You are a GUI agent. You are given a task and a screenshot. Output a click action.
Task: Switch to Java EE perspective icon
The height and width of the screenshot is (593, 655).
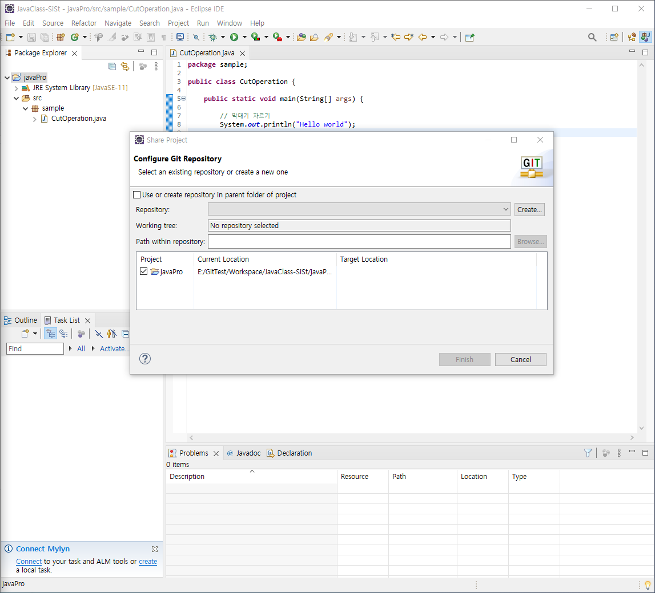632,37
